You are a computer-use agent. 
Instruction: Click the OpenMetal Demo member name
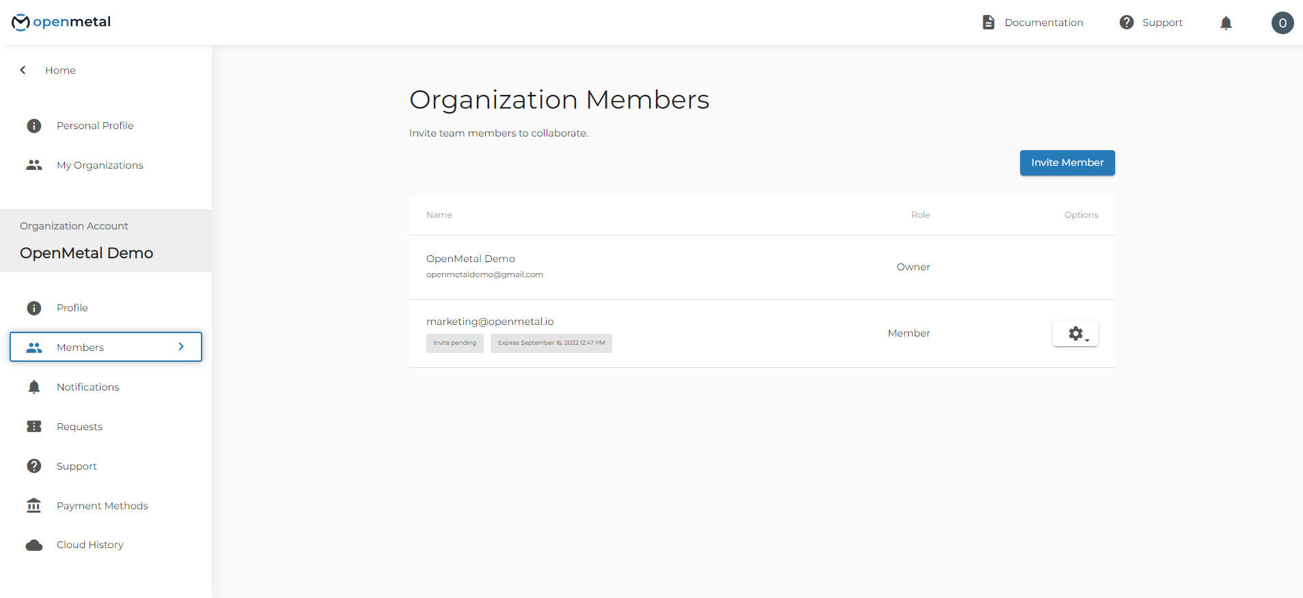pos(471,259)
